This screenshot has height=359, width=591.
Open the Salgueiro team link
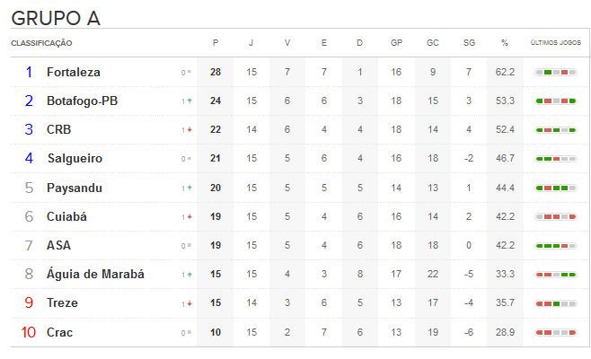point(75,159)
